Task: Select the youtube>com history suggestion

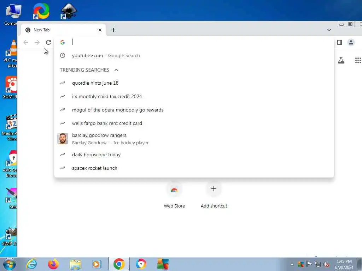Action: [x=194, y=55]
